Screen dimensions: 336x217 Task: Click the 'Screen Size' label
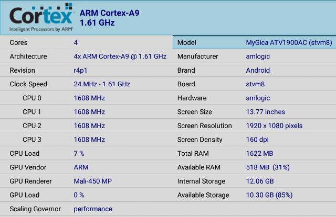pyautogui.click(x=195, y=112)
